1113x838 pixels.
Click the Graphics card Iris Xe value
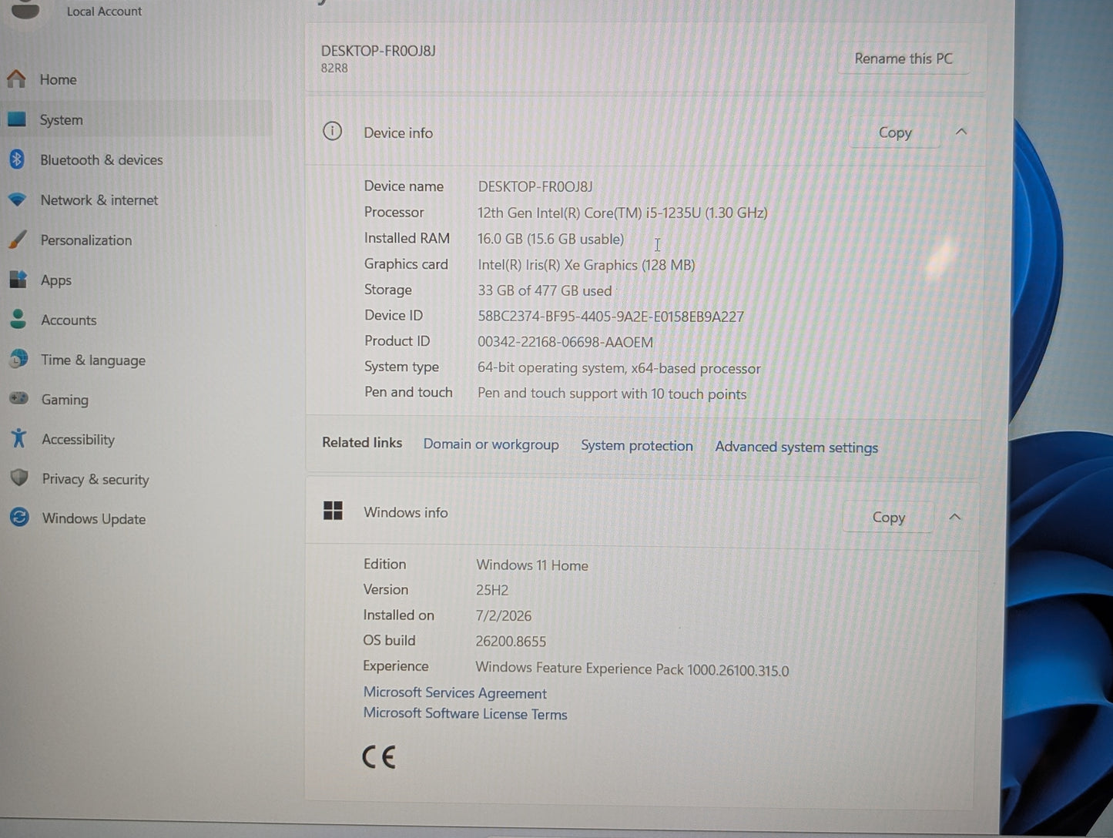[586, 265]
